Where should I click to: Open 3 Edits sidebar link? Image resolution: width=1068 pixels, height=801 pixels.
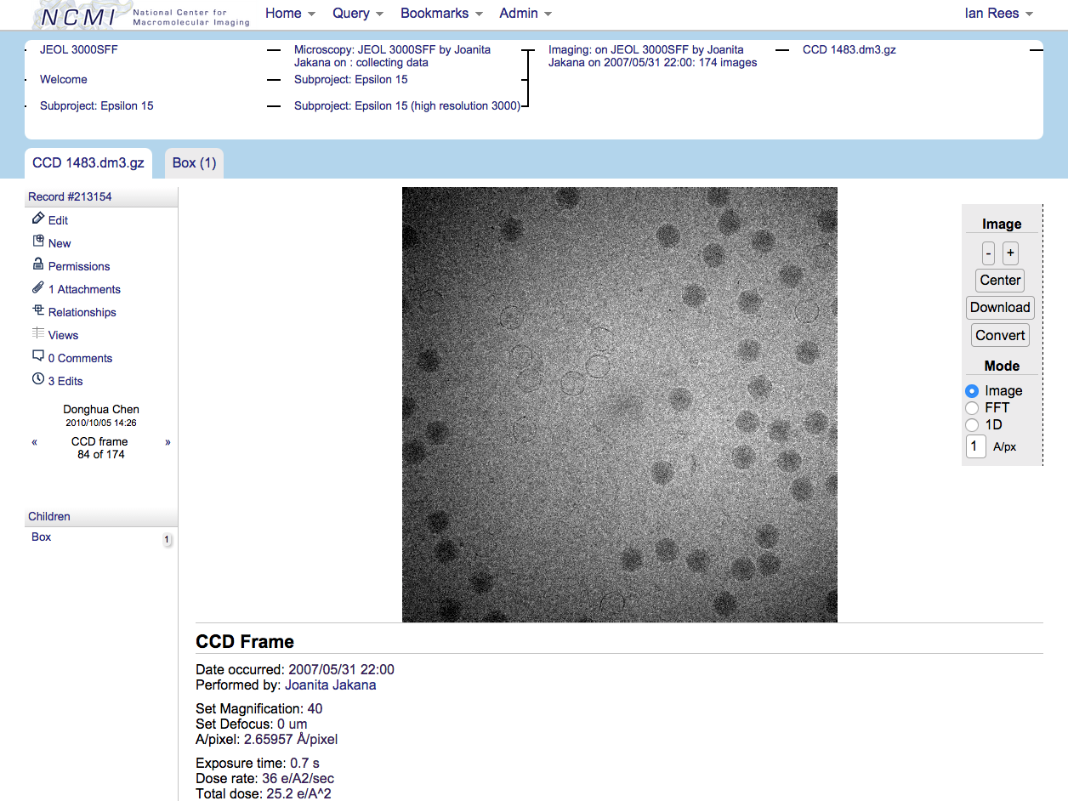coord(65,381)
